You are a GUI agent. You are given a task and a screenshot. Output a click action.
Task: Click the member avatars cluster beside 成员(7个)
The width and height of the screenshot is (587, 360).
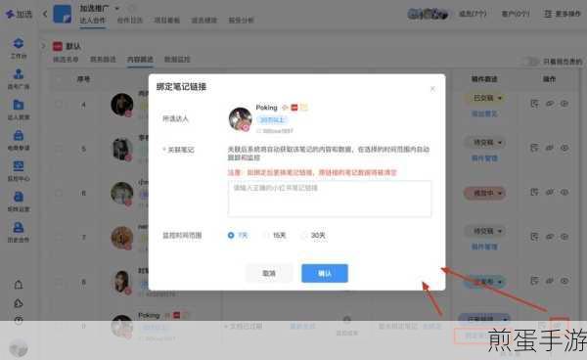tap(428, 15)
